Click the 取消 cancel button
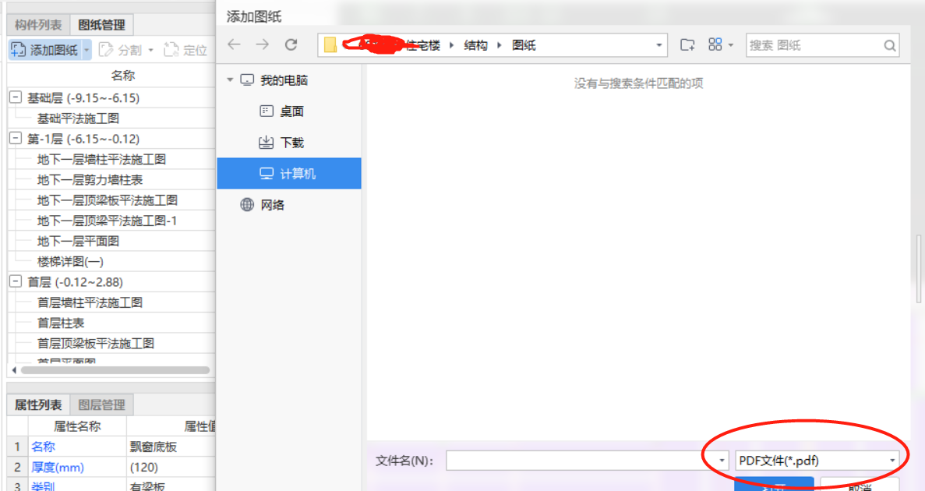The width and height of the screenshot is (925, 491). [860, 485]
